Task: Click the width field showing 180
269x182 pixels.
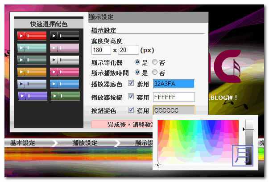Action: (100, 50)
